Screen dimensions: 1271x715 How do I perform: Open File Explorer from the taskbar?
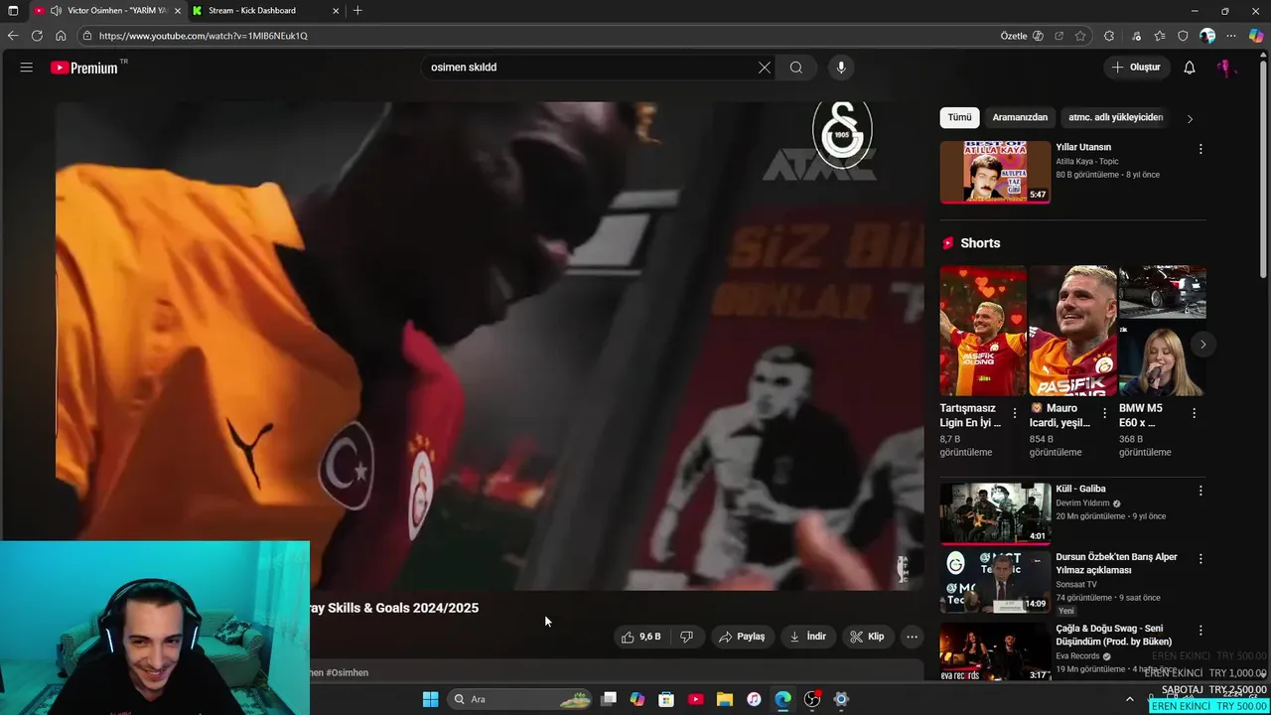724,699
